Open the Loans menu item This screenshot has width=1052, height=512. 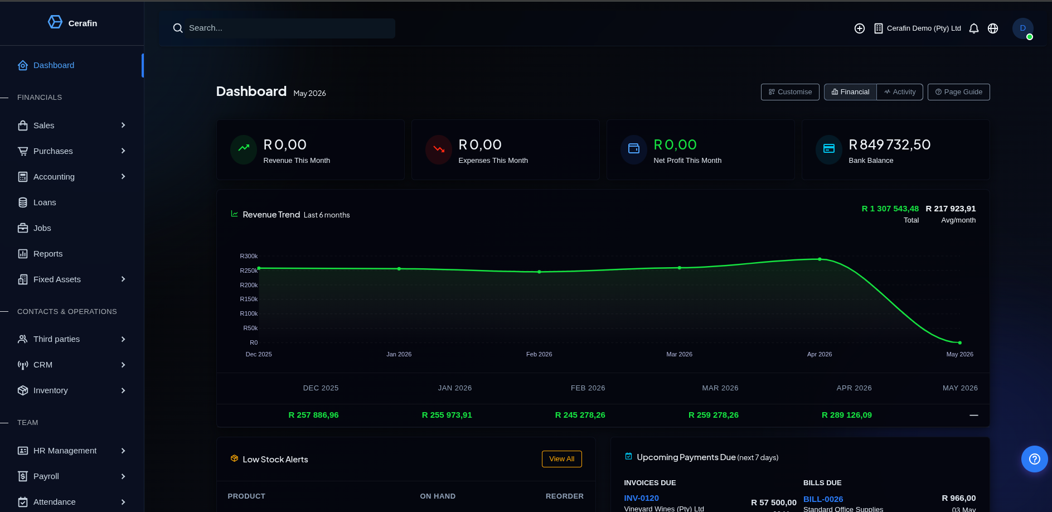click(x=72, y=202)
